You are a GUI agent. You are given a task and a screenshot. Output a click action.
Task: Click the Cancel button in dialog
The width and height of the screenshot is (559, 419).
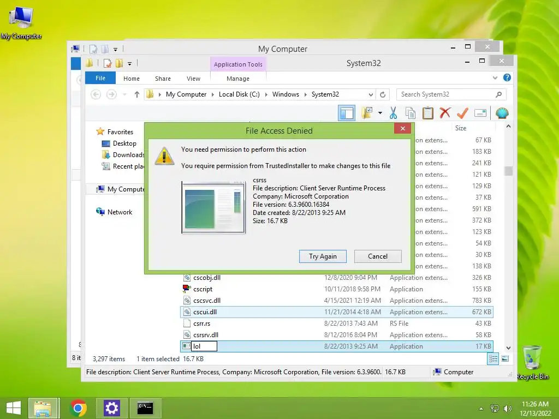(x=378, y=256)
